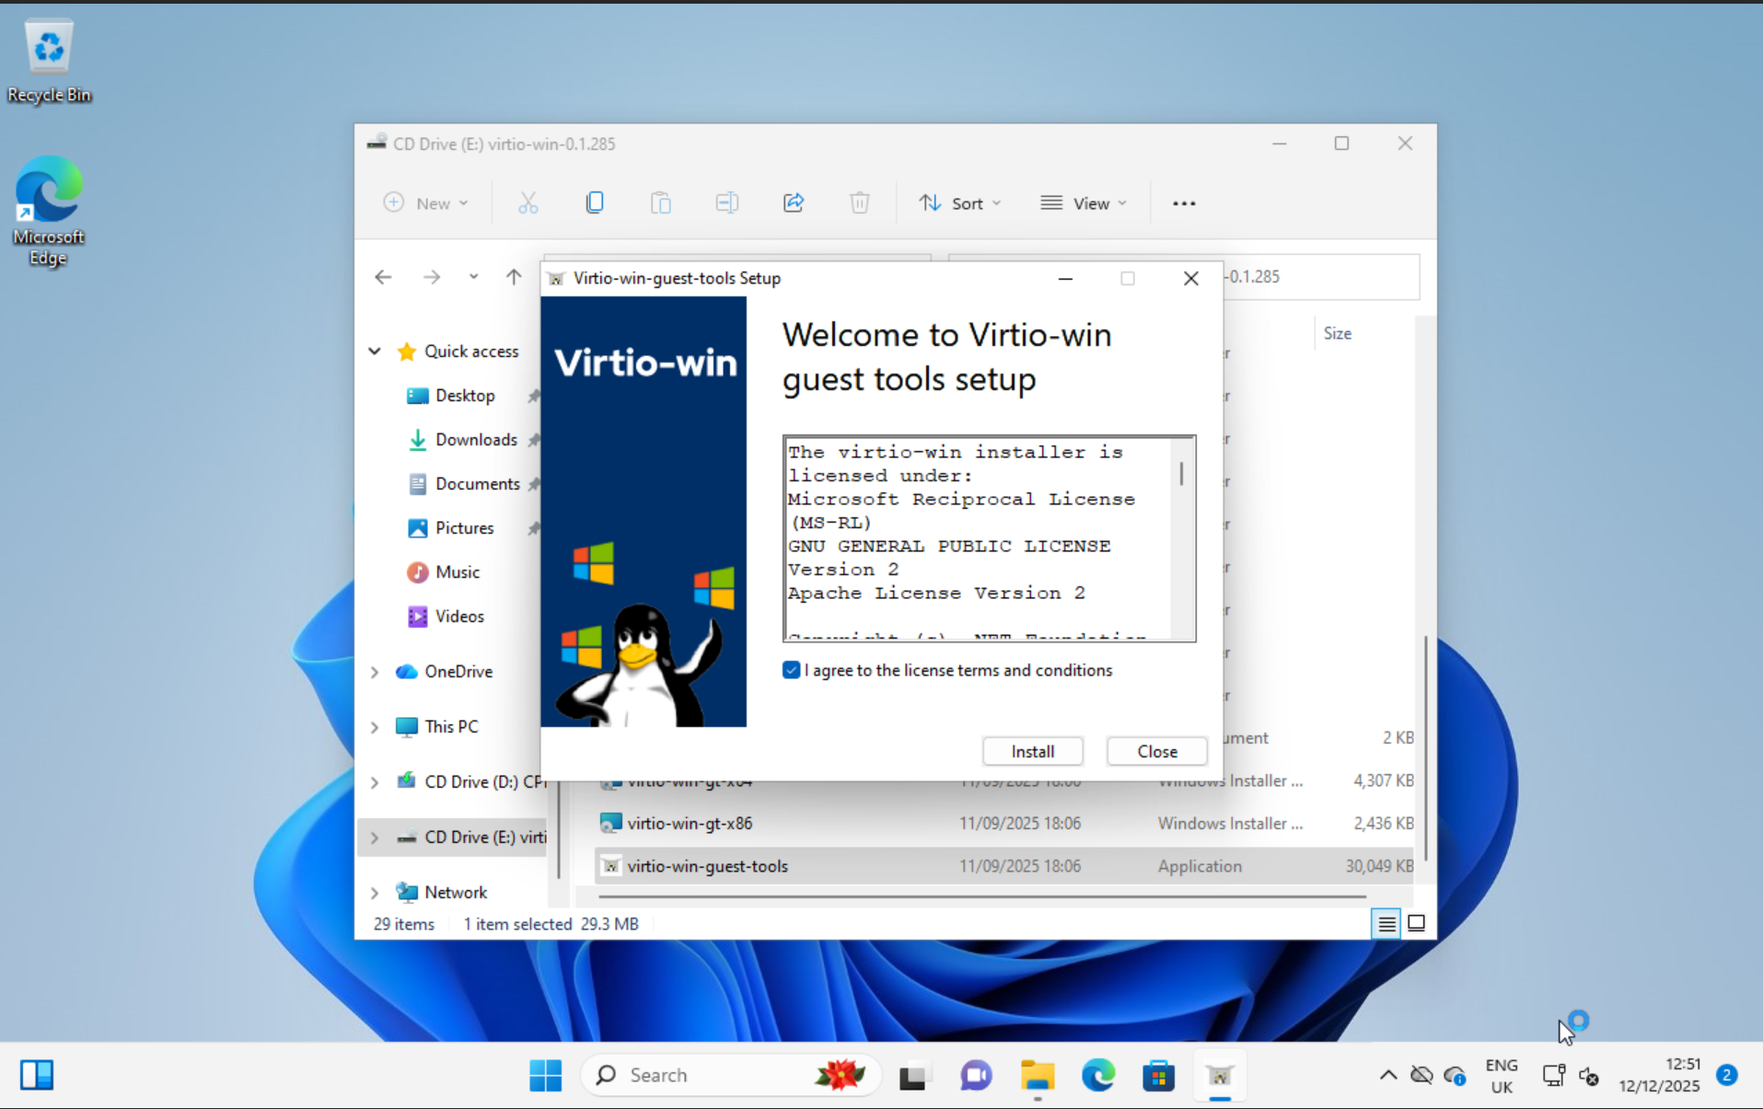
Task: Switch to large thumbnails view icon
Action: (1417, 923)
